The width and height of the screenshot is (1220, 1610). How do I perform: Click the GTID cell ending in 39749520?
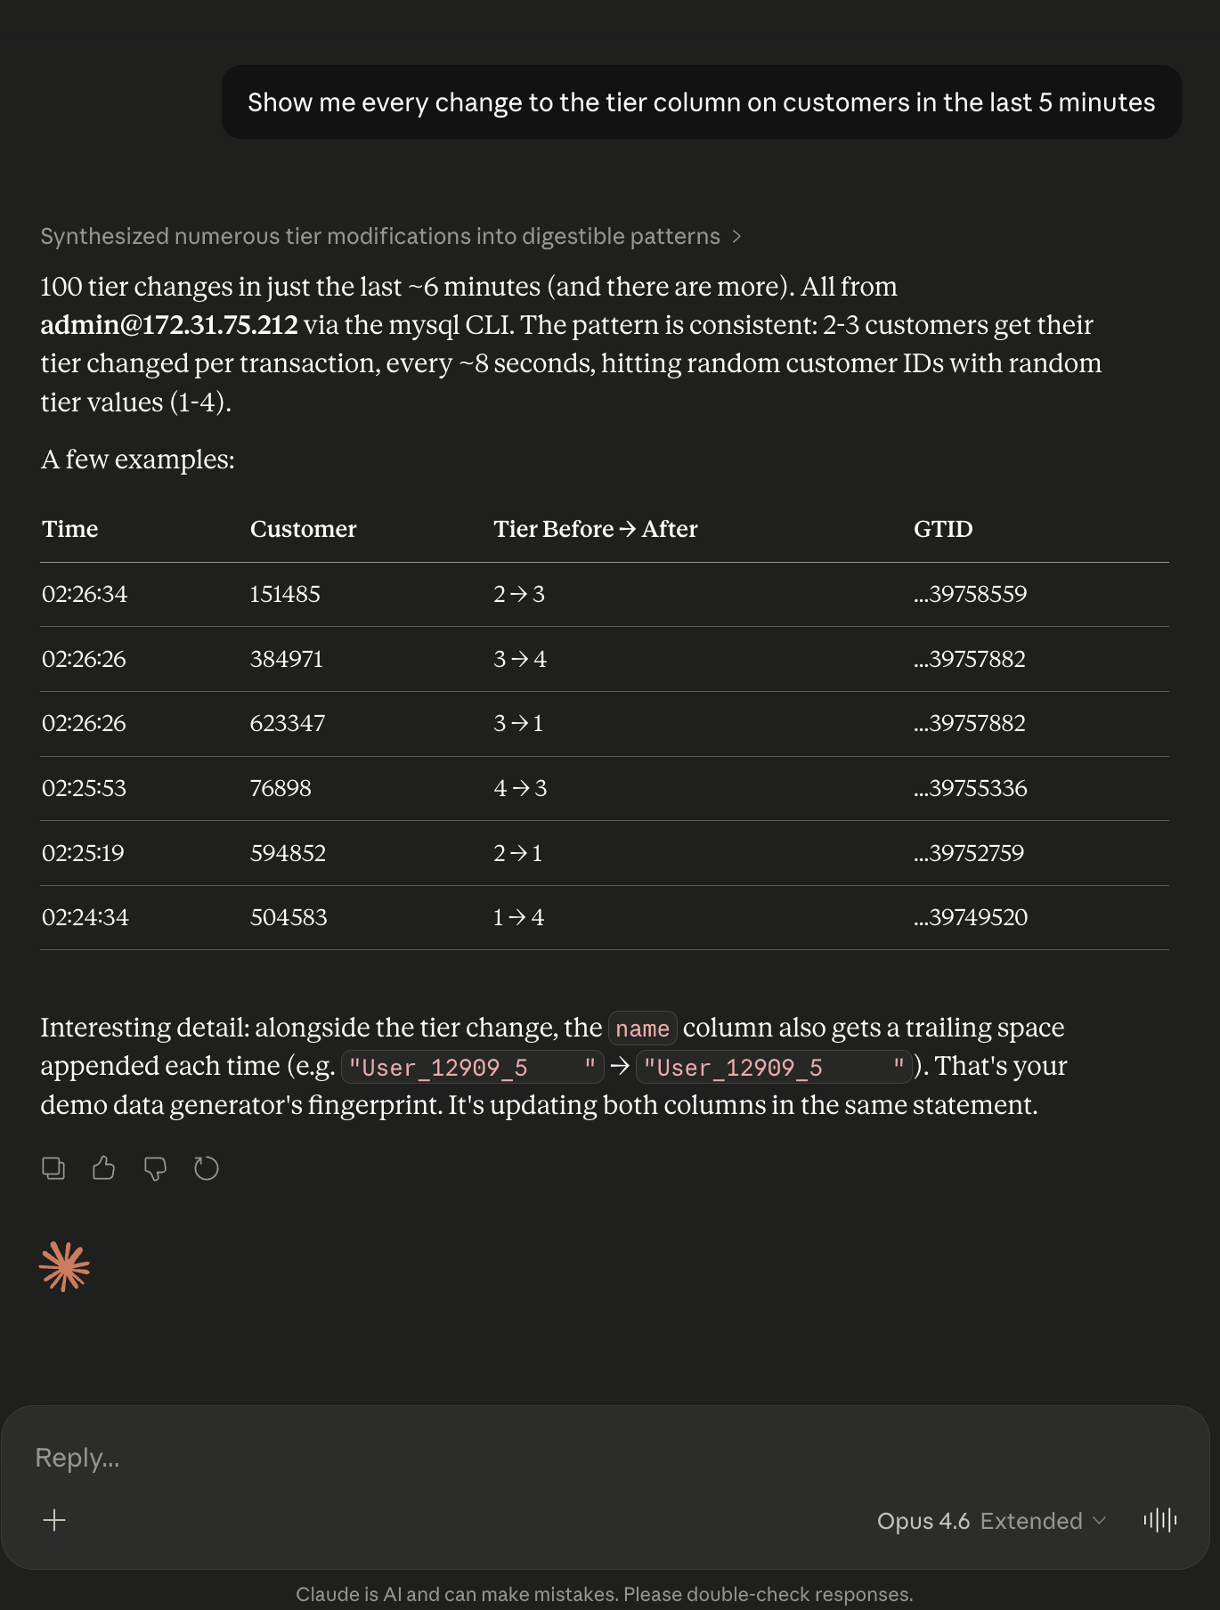(971, 917)
